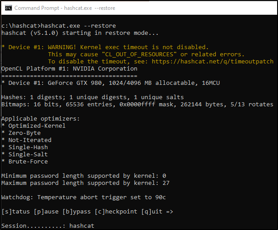Click the typed command "hashcat.exe --restore"
The width and height of the screenshot is (278, 230).
(x=78, y=26)
